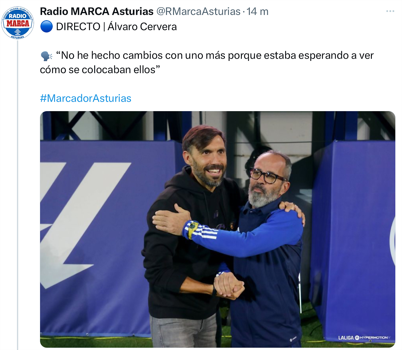Click the quote text about no hecho cambios
The image size is (402, 350).
pos(207,62)
